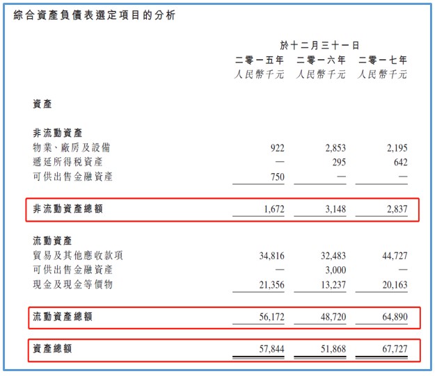Select the 二零一六年 column header
The image size is (437, 376).
coord(321,60)
